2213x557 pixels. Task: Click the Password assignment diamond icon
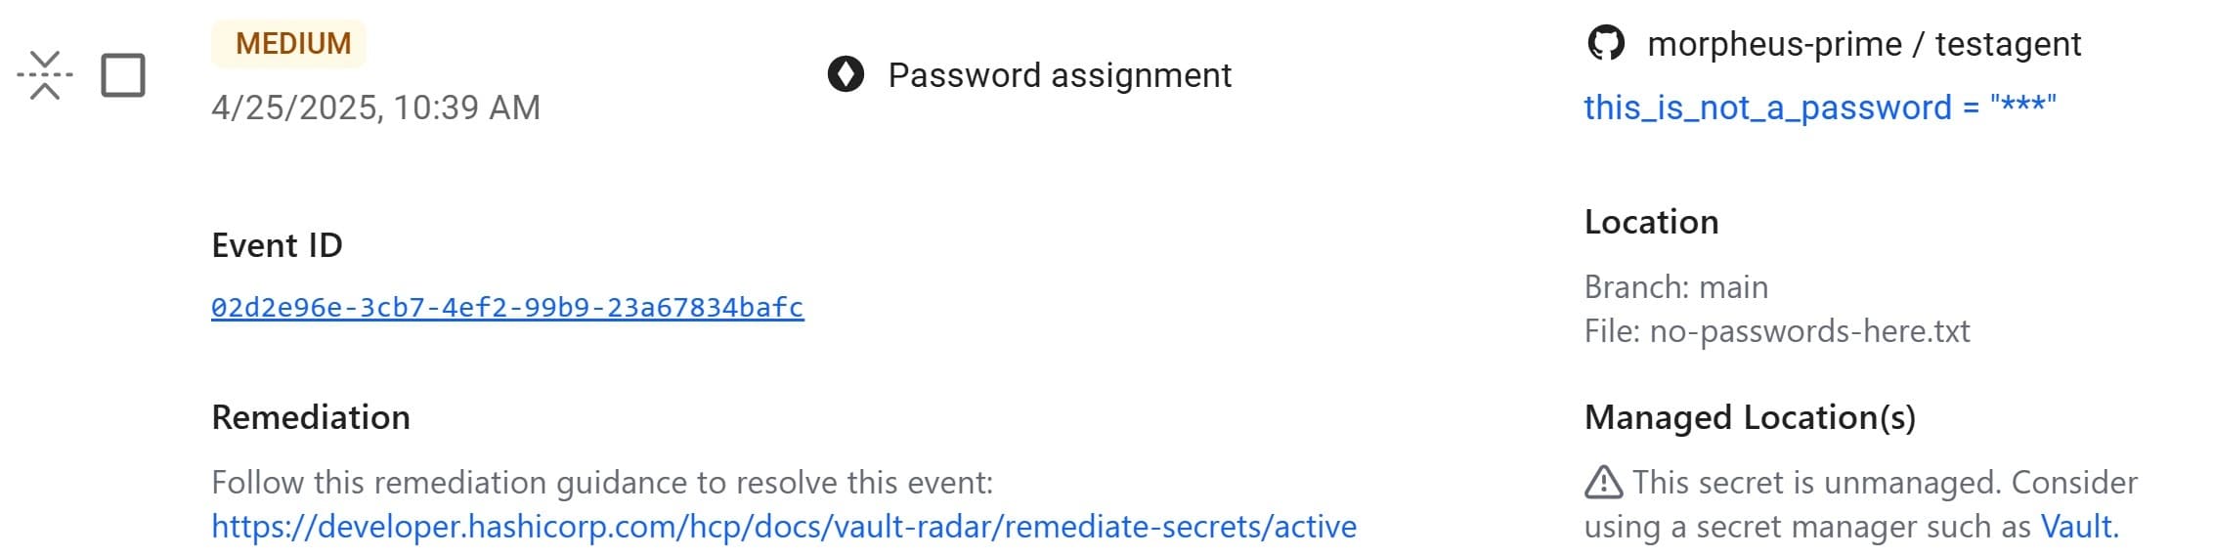click(x=846, y=74)
